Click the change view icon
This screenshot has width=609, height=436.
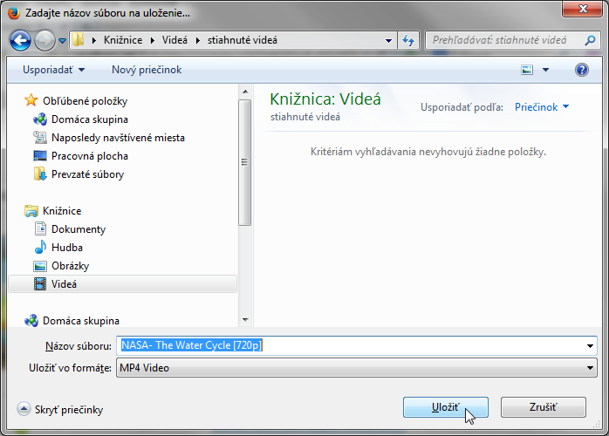[527, 70]
